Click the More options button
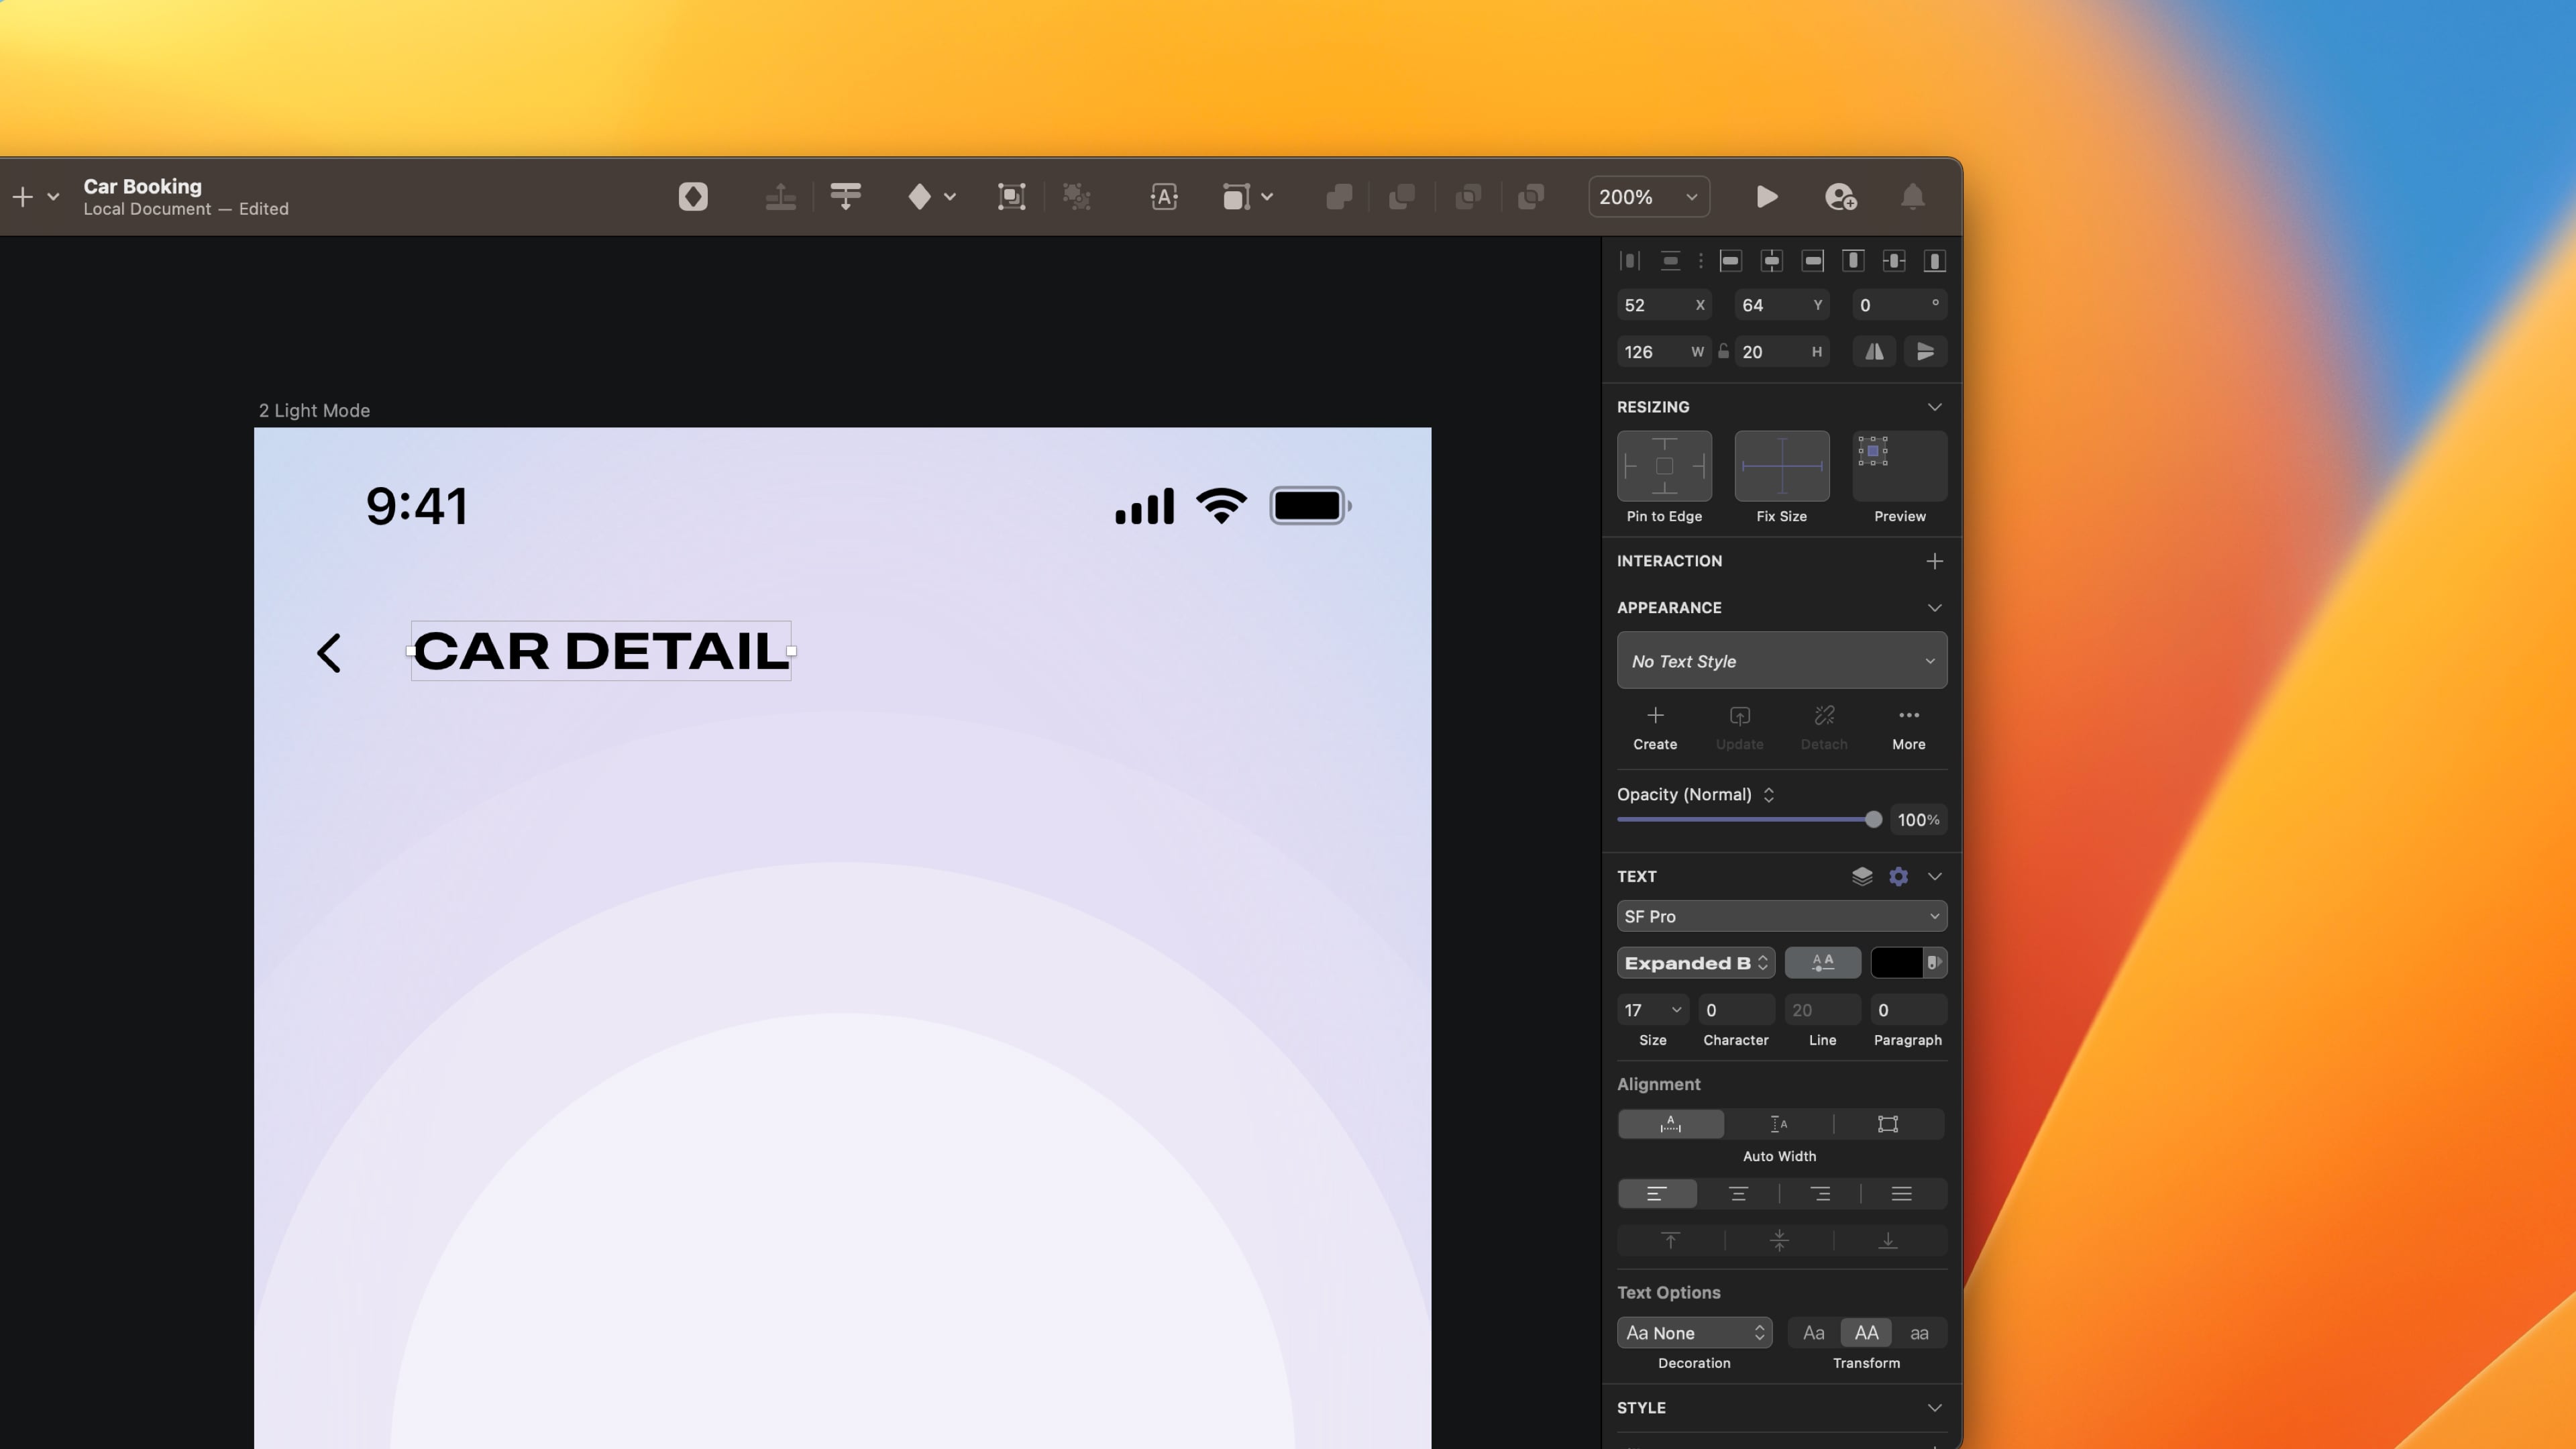Image resolution: width=2576 pixels, height=1449 pixels. pos(1908,727)
